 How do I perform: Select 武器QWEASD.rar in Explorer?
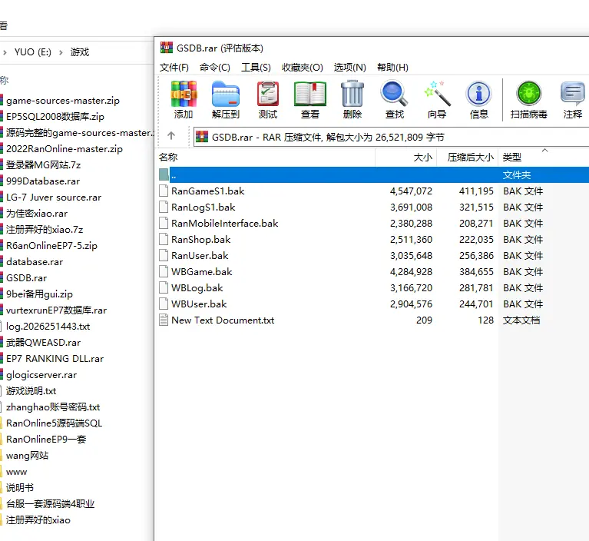[x=43, y=343]
